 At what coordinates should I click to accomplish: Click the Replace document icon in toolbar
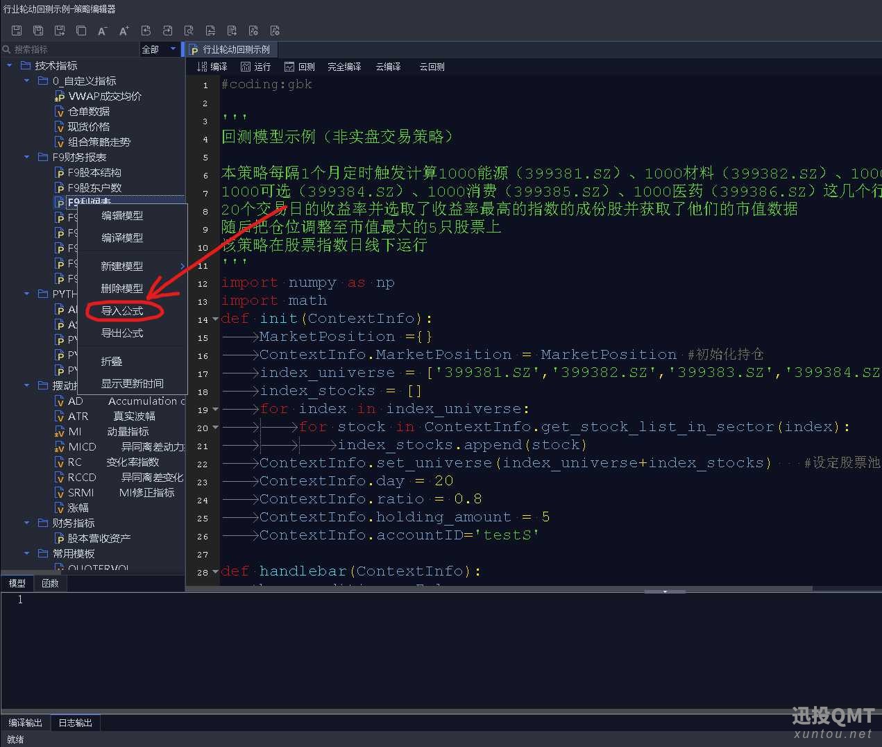(210, 31)
